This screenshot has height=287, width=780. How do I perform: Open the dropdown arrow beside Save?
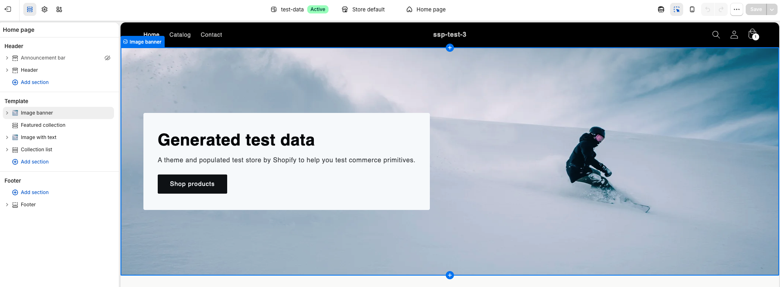(x=772, y=9)
